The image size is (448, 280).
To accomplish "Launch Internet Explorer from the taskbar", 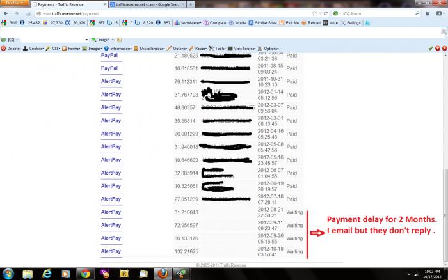I will pos(47,274).
